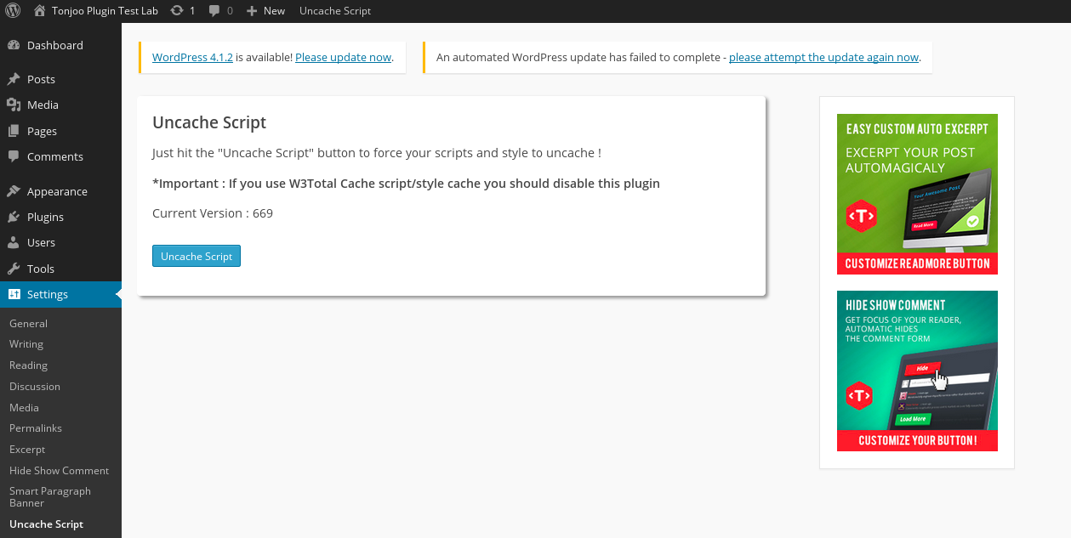Open the Comments menu item in sidebar
The width and height of the screenshot is (1071, 538).
(x=60, y=156)
